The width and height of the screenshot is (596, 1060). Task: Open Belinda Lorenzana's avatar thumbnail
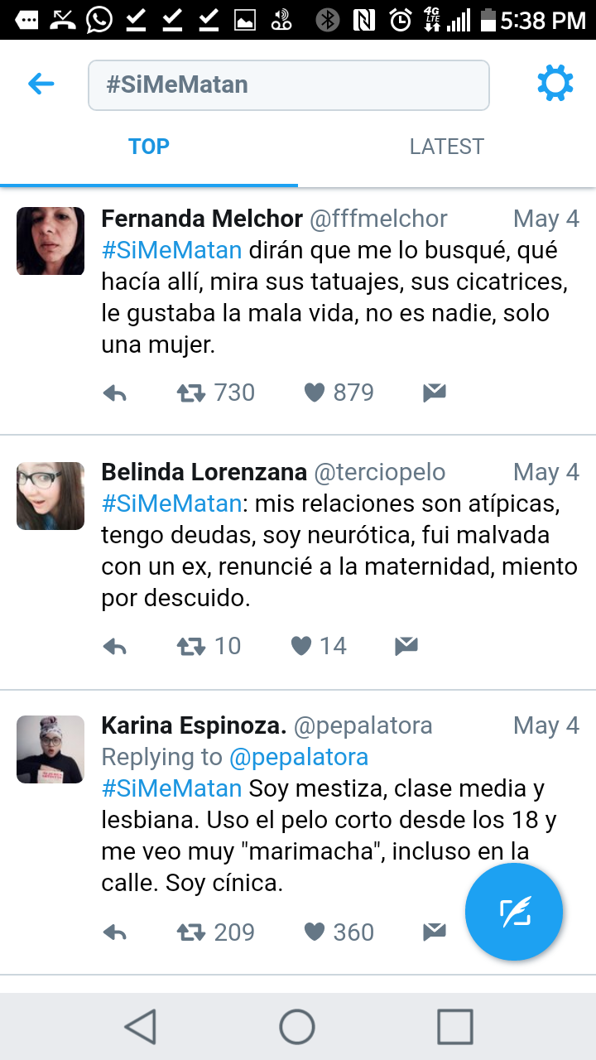tap(50, 496)
